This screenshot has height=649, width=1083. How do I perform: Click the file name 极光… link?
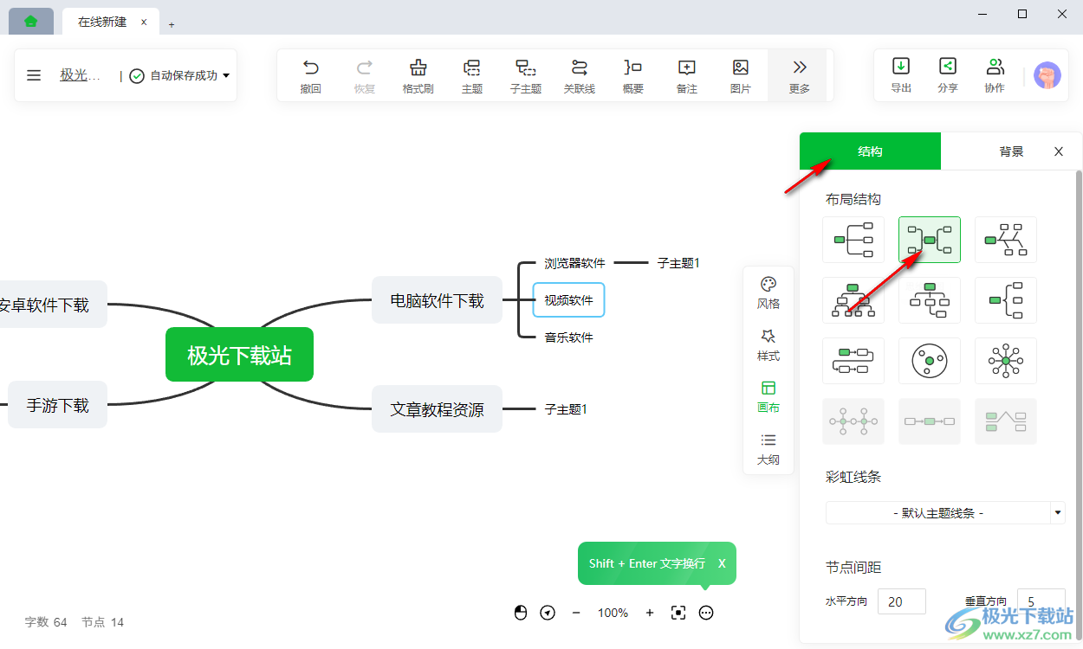80,75
